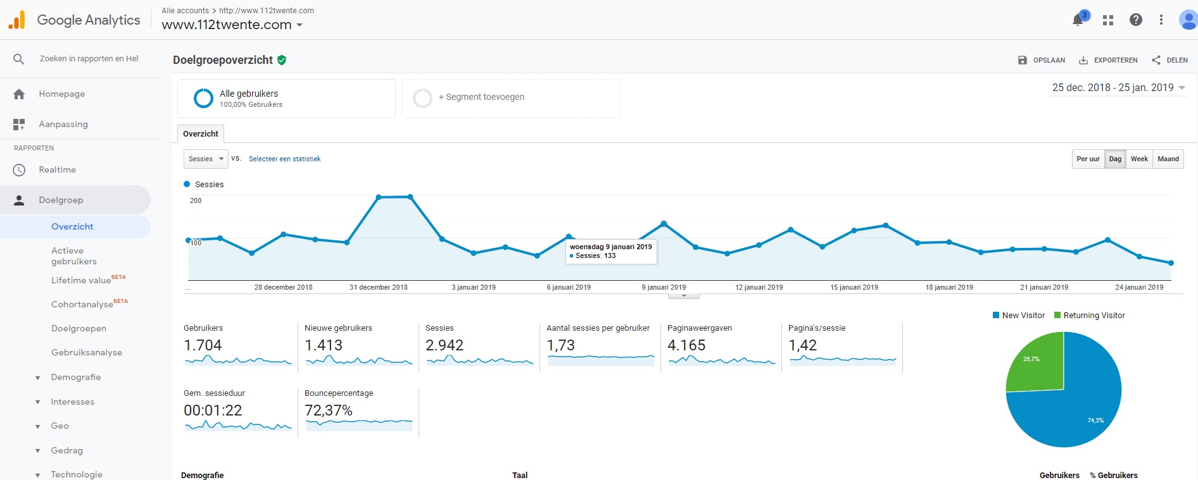Select the Nieuwe gebruikers 1.413 metric tile
Viewport: 1198px width, 480px height.
[358, 347]
